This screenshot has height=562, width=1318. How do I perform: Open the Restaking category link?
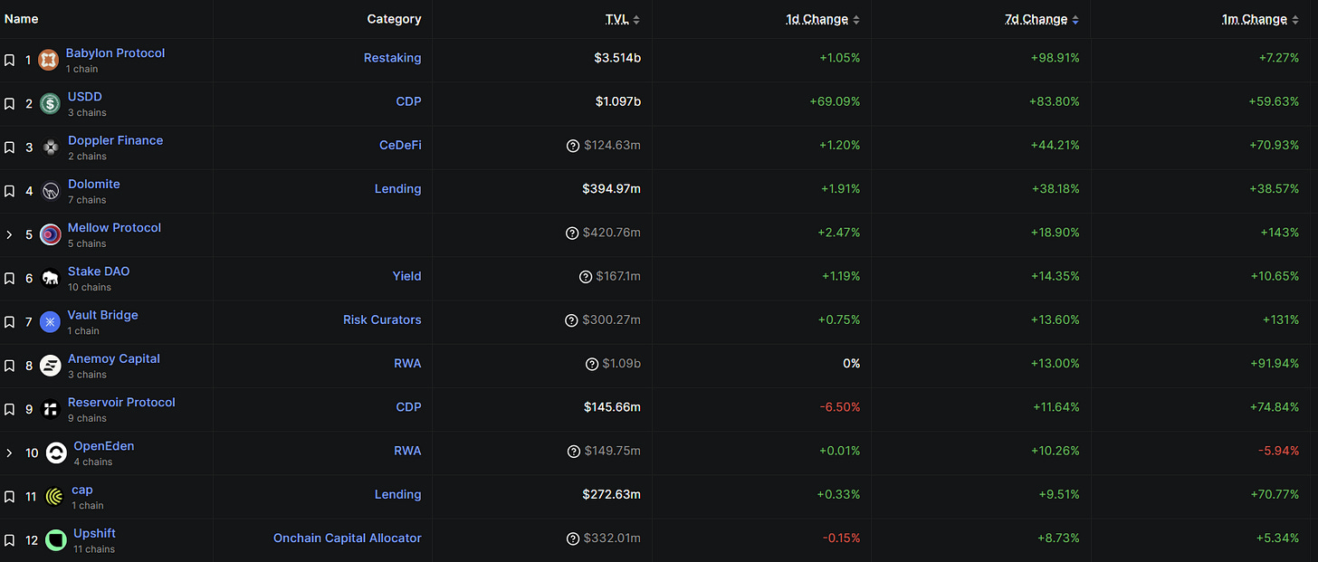[x=392, y=58]
